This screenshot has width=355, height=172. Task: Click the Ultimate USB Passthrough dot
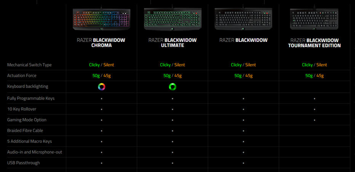click(173, 163)
